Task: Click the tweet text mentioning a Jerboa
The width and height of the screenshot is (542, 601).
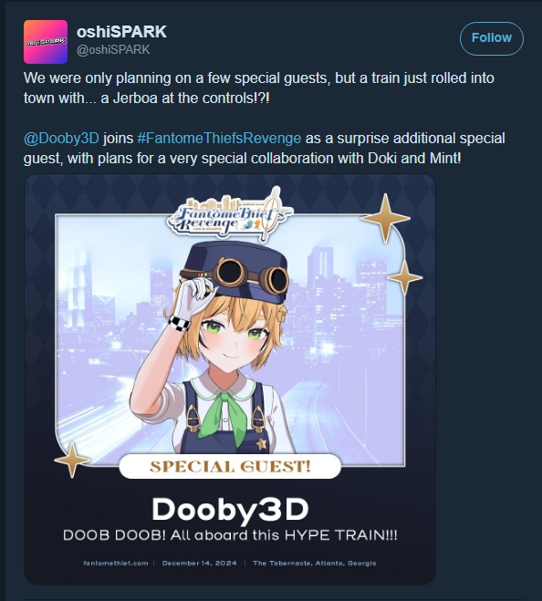Action: tap(259, 88)
